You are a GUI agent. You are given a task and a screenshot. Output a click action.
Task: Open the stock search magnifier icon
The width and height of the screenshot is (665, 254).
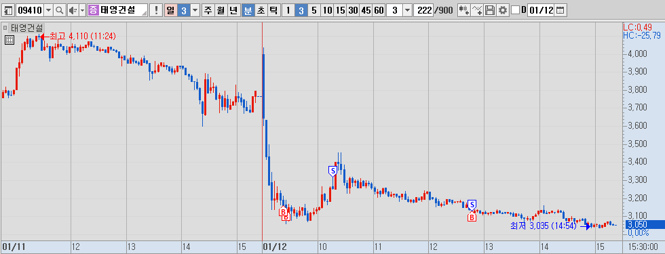pos(60,11)
